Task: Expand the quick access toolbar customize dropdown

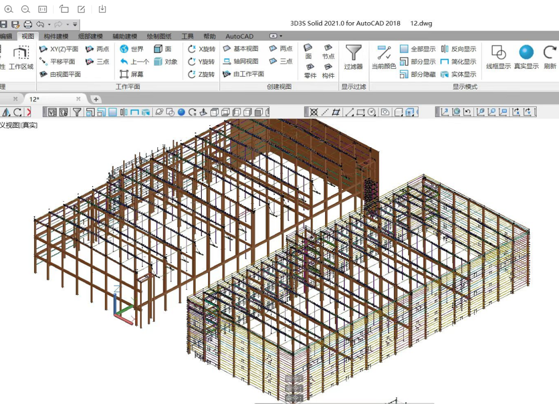Action: click(x=75, y=24)
